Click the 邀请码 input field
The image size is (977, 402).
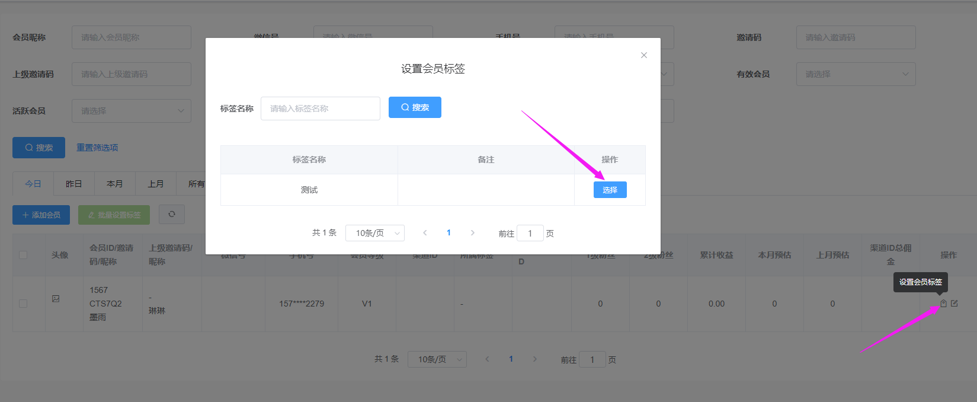click(856, 37)
